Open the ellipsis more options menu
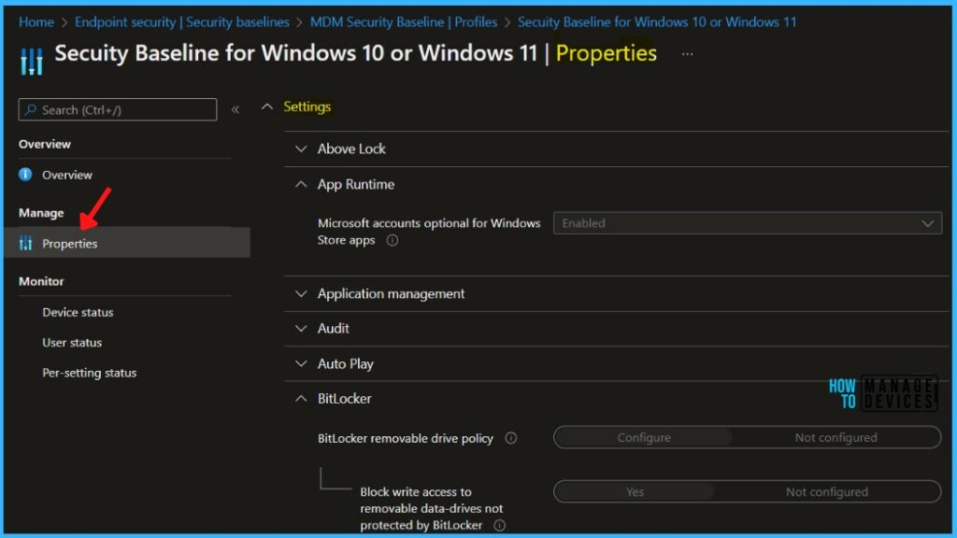Screen dimensions: 957x538 tap(687, 53)
